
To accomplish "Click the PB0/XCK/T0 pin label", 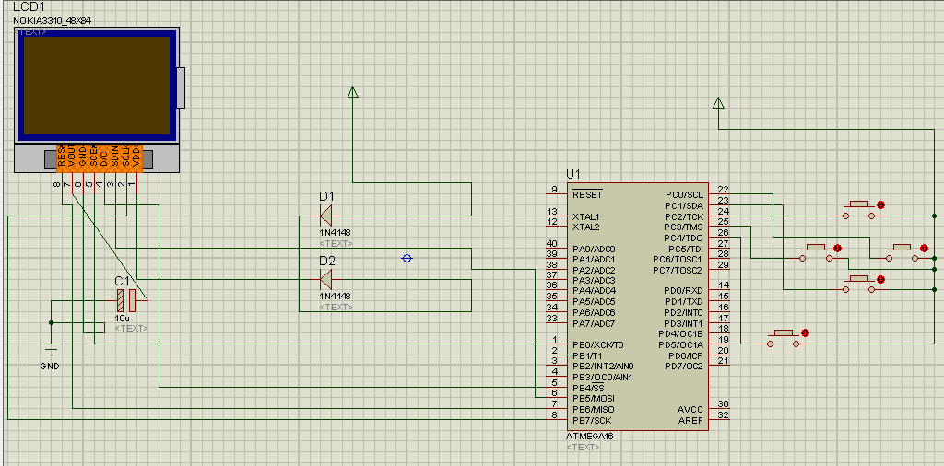I will click(x=597, y=345).
